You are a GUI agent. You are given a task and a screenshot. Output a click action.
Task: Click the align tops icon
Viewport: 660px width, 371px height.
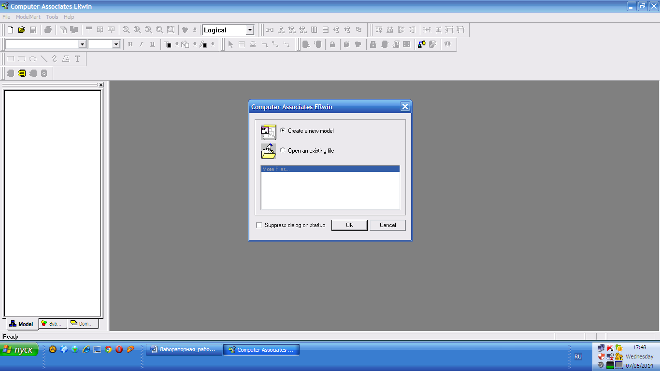click(379, 30)
